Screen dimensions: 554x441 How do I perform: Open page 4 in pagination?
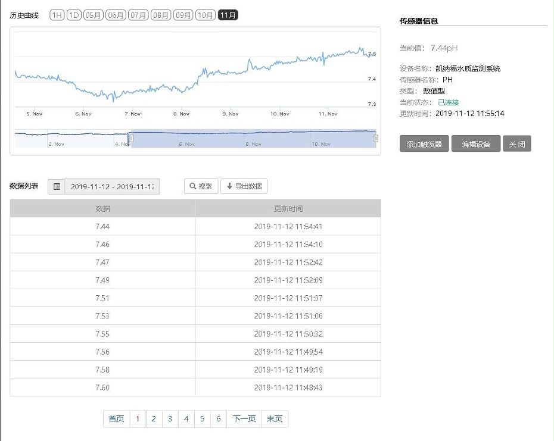(186, 419)
